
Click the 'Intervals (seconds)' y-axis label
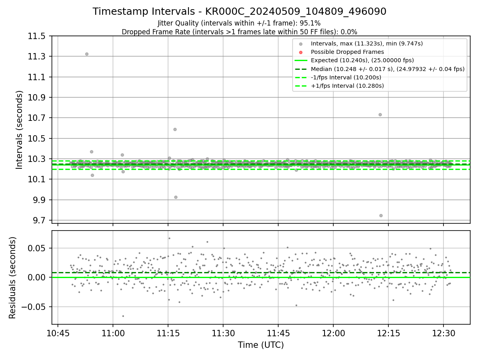pos(20,130)
